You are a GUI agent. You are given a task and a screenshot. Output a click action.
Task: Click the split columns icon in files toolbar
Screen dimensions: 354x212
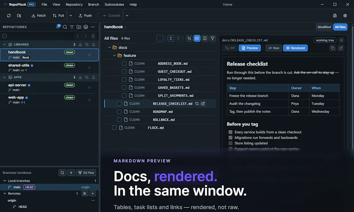tap(205, 39)
